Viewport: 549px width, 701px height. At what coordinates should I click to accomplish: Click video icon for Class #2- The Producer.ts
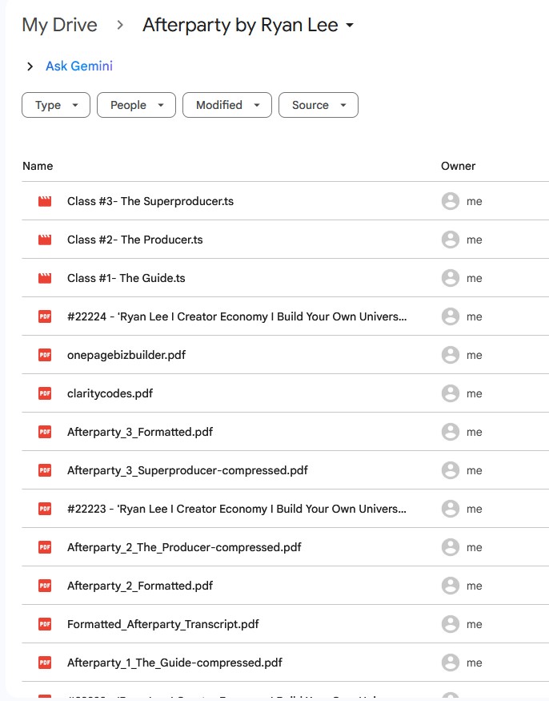[45, 240]
